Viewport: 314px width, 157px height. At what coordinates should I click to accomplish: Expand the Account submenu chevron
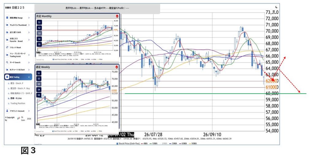[x=29, y=111]
